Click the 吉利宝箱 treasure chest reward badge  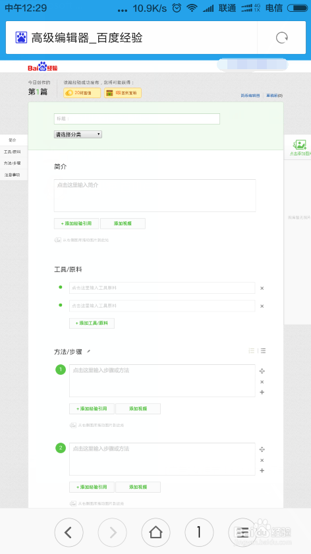pos(123,93)
